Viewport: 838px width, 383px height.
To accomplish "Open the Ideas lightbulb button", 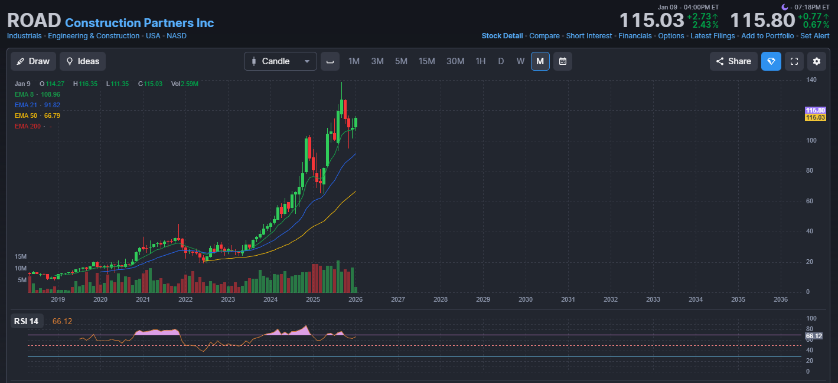I will coord(83,61).
